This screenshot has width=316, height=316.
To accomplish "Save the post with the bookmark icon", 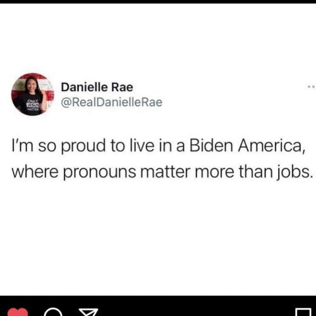I will pos(303,312).
